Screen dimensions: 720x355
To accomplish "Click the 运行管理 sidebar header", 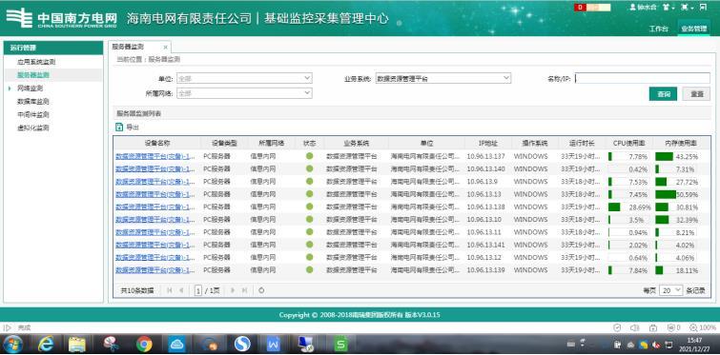I will point(52,48).
